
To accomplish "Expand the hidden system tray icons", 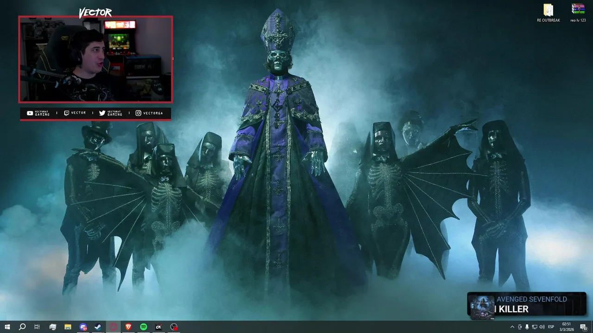I will click(x=512, y=327).
